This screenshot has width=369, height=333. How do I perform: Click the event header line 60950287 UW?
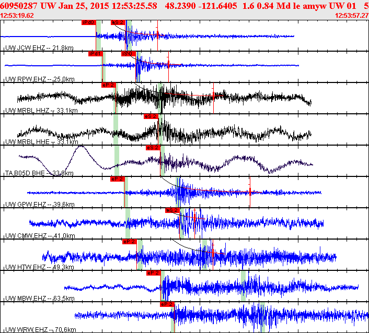184,6
